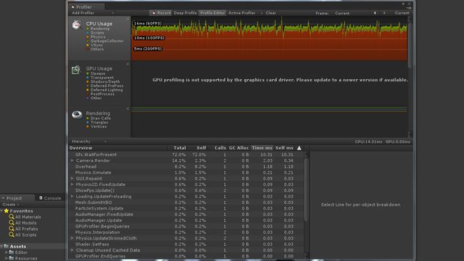
Task: Sort by Time ms column header
Action: 262,148
